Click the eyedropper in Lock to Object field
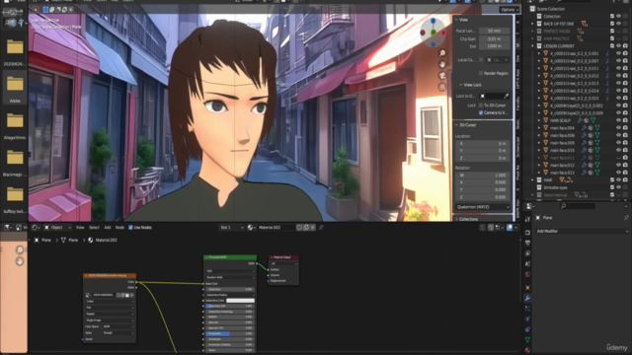632x355 pixels. click(x=507, y=96)
